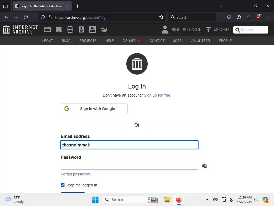This screenshot has height=206, width=274.
Task: Open Firefox Pocket save icon
Action: pos(229,17)
